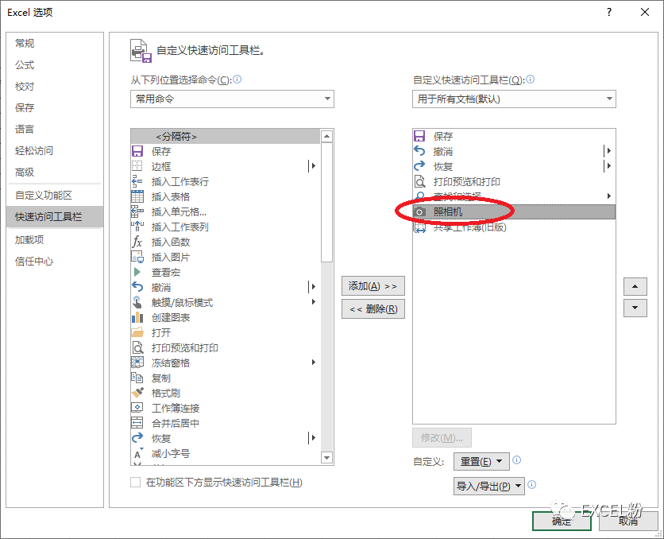Click info icon next to Reset button
Screen dimensions: 664x539
click(516, 460)
